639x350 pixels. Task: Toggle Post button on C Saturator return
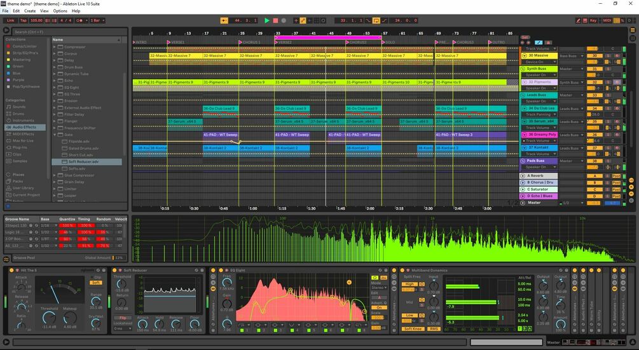pyautogui.click(x=616, y=189)
